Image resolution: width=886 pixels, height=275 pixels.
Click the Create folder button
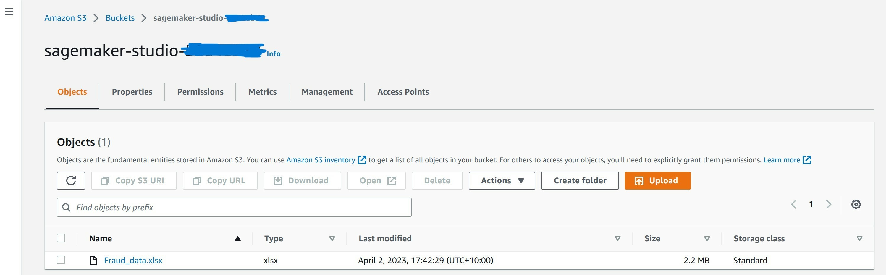(x=580, y=180)
